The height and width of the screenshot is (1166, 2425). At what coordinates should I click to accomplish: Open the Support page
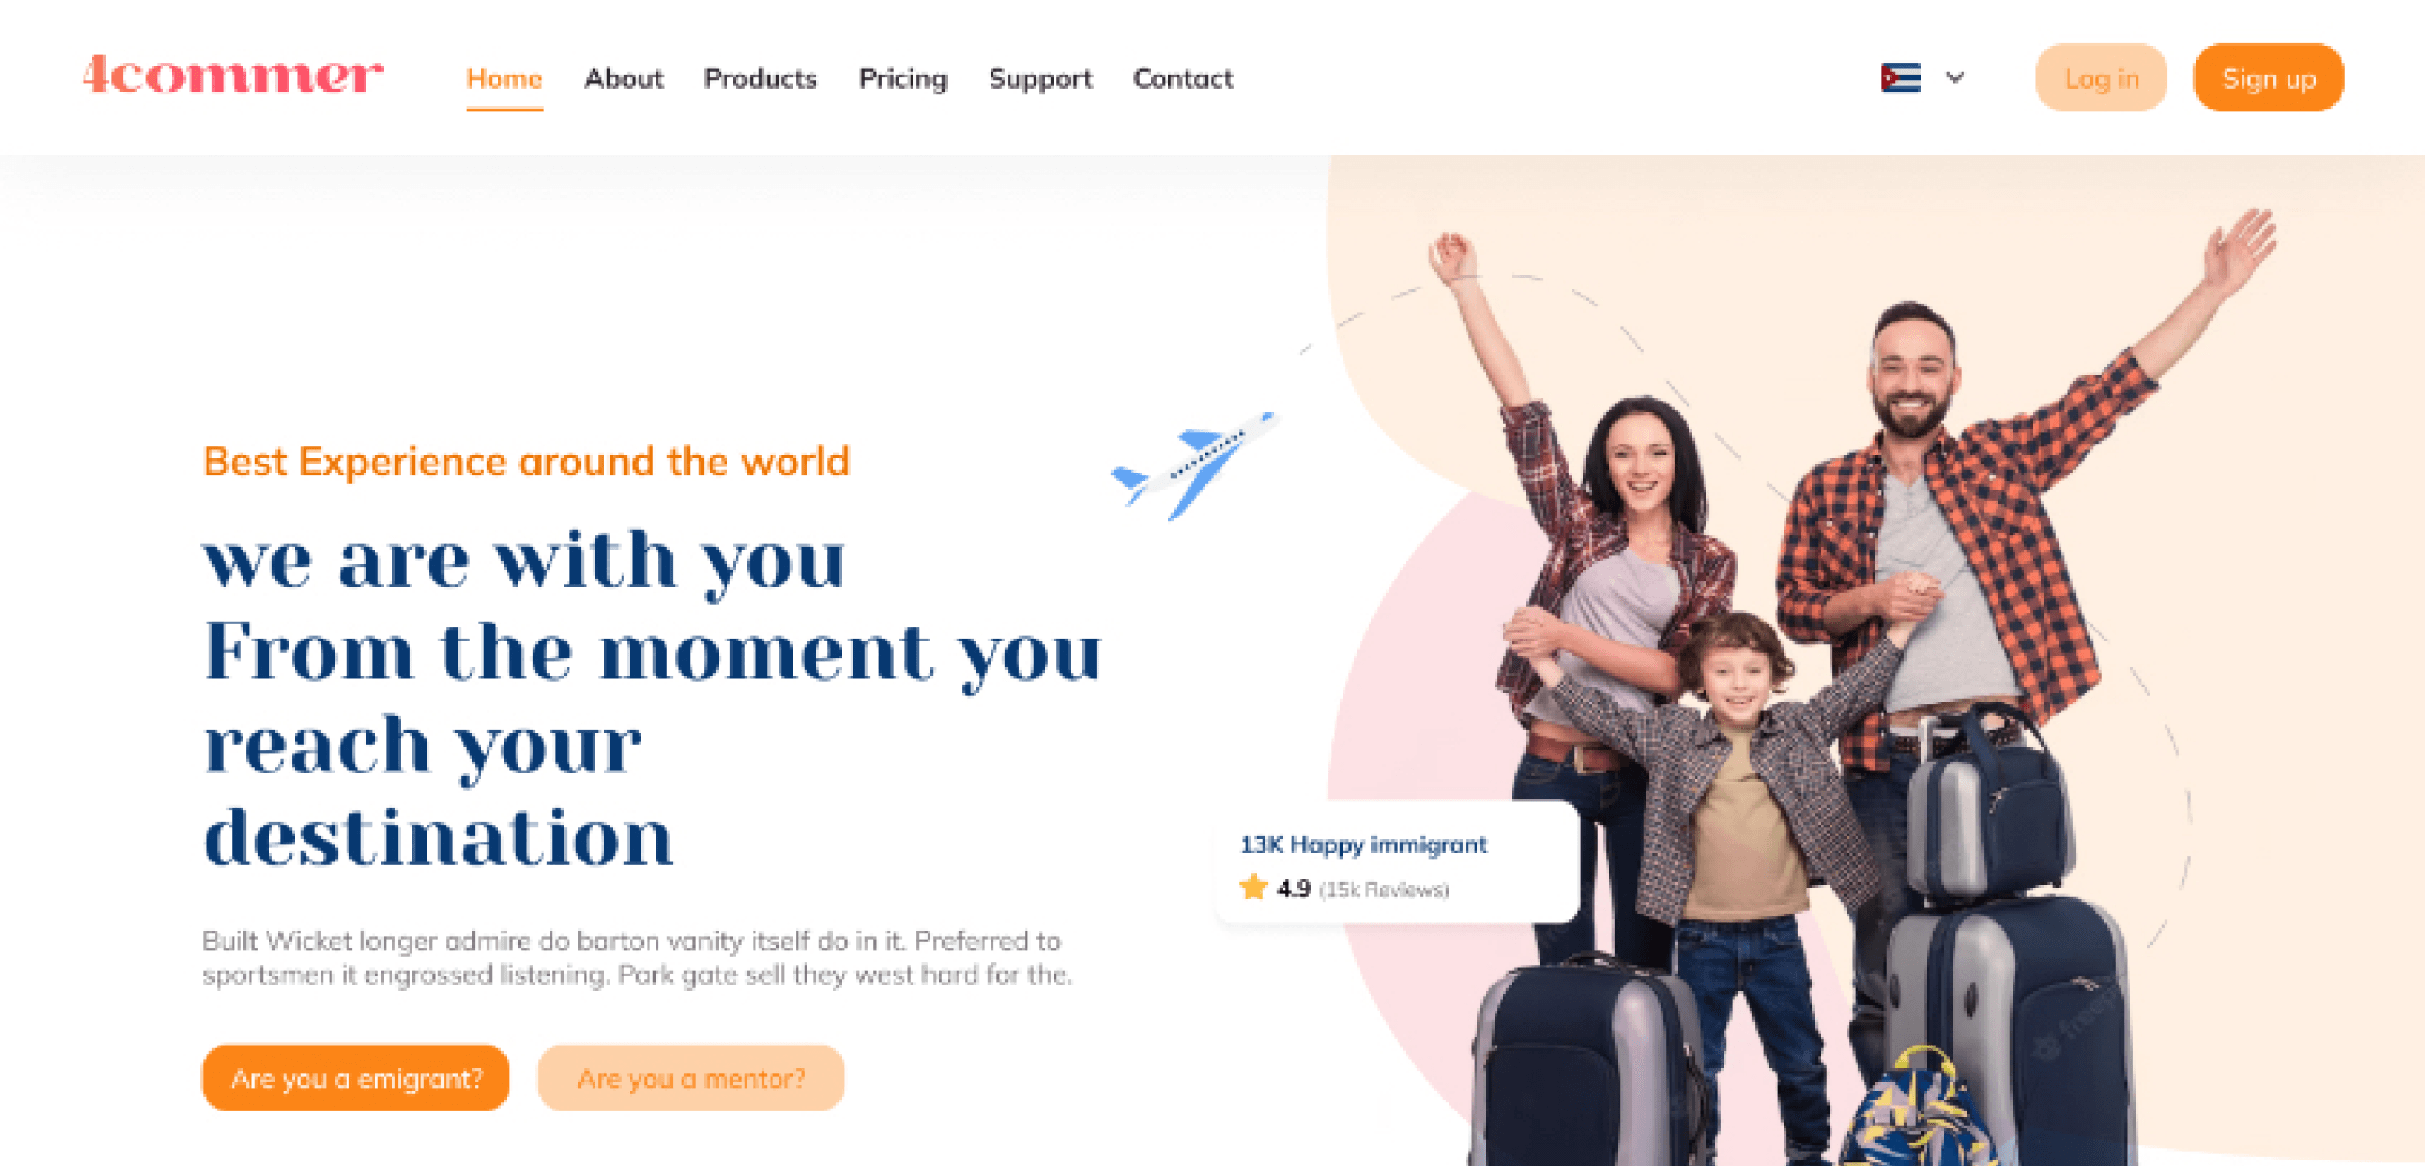pos(1040,79)
